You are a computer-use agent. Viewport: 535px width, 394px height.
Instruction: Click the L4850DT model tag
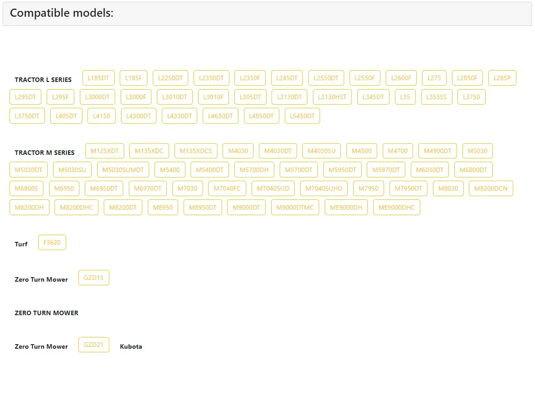click(x=261, y=116)
